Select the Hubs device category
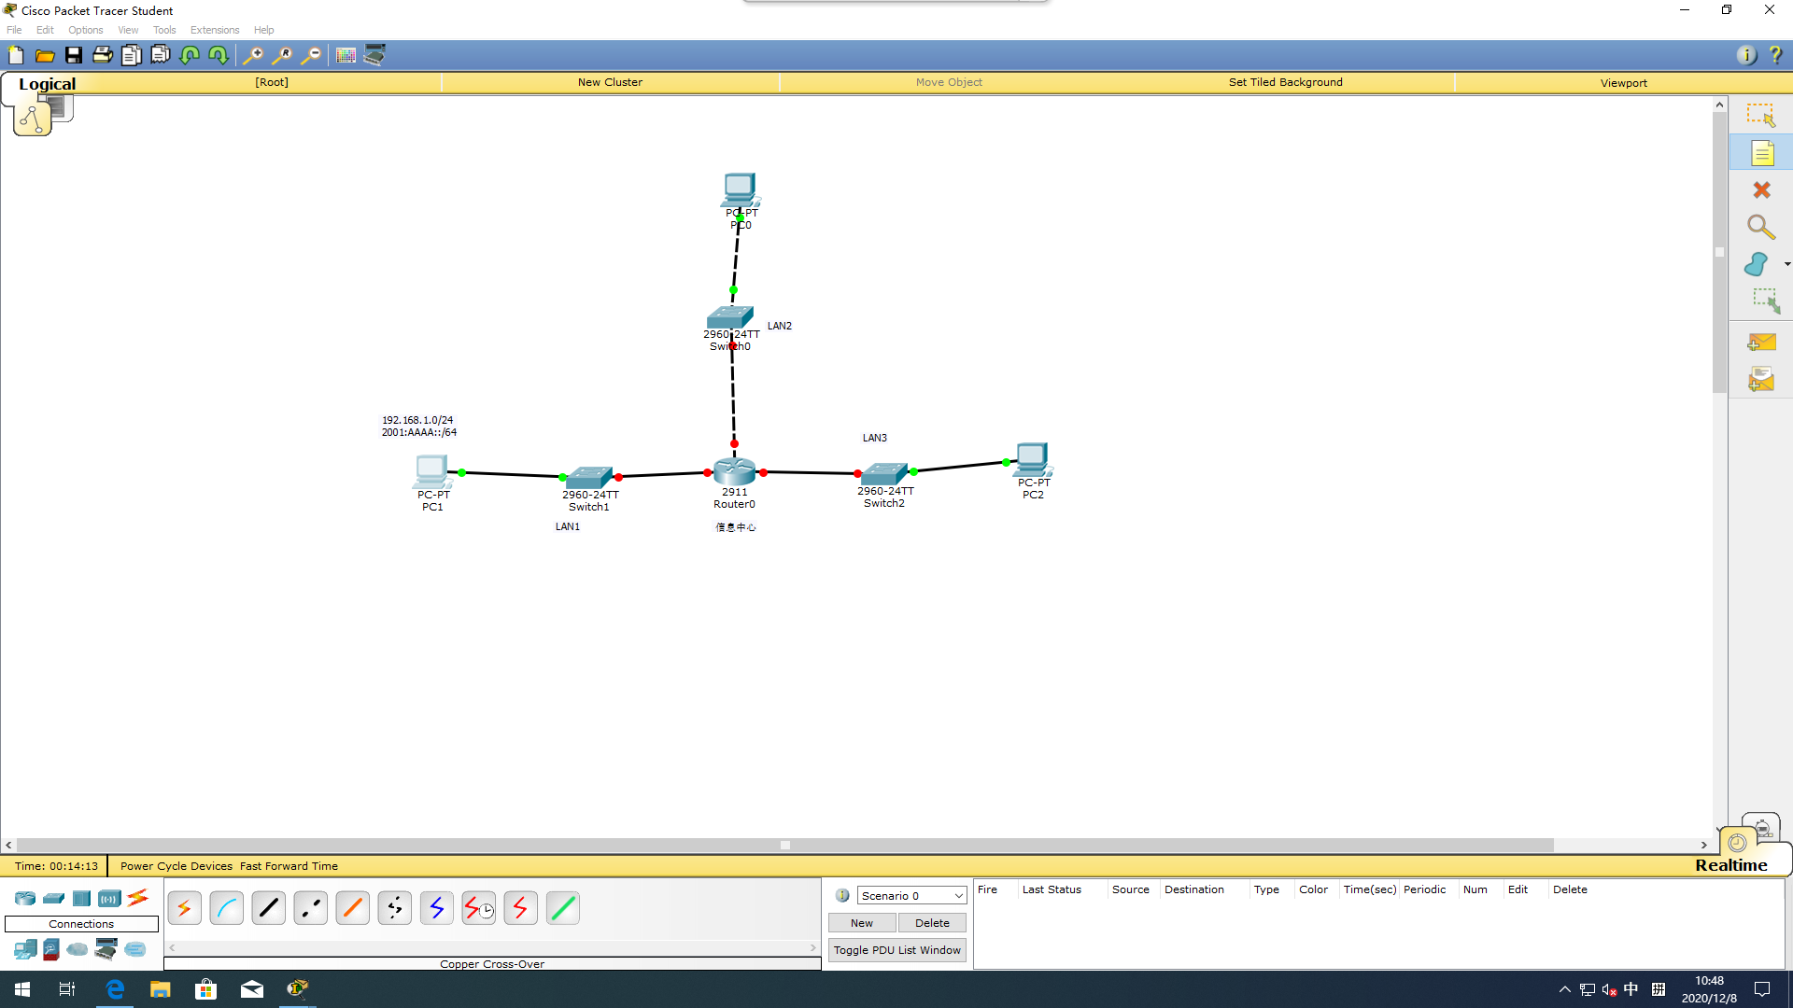The image size is (1793, 1008). tap(81, 898)
